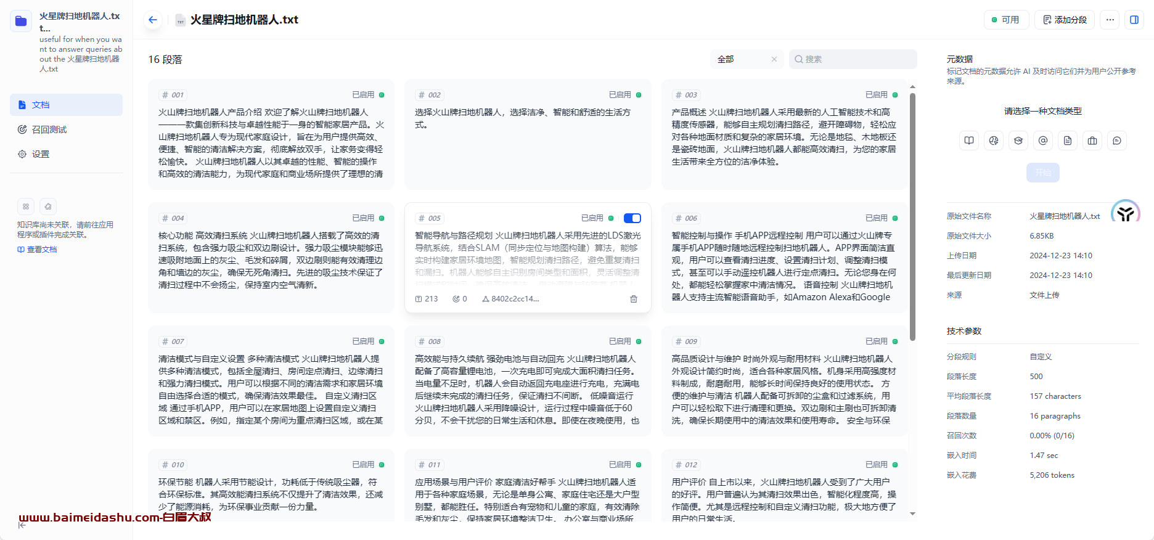The height and width of the screenshot is (540, 1154).
Task: Click the 0.00% (0/16) recall value
Action: click(1052, 436)
